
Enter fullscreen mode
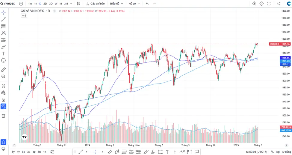pyautogui.click(x=269, y=4)
